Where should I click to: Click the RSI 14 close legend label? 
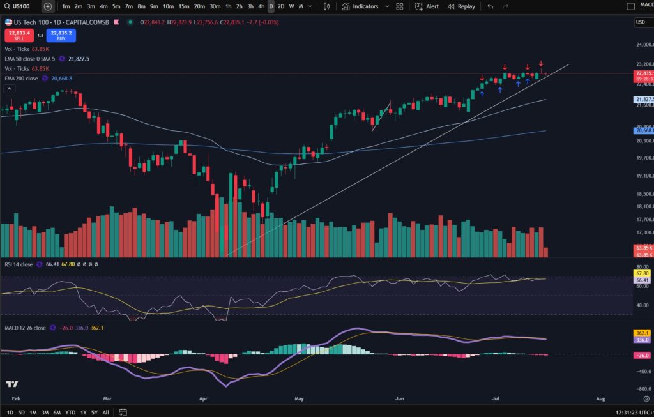pyautogui.click(x=19, y=264)
